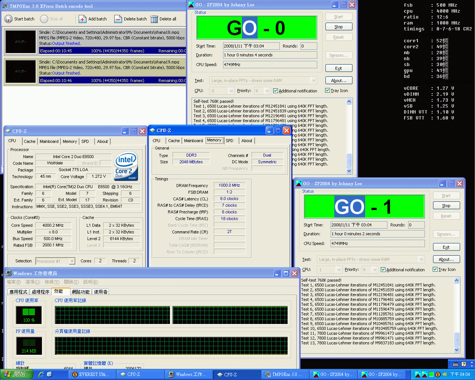Click Exit button in GO-1 SP2004 window
This screenshot has width=475, height=380.
pos(446,247)
